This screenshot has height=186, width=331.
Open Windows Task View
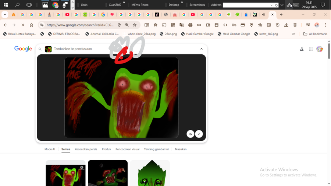point(29,5)
